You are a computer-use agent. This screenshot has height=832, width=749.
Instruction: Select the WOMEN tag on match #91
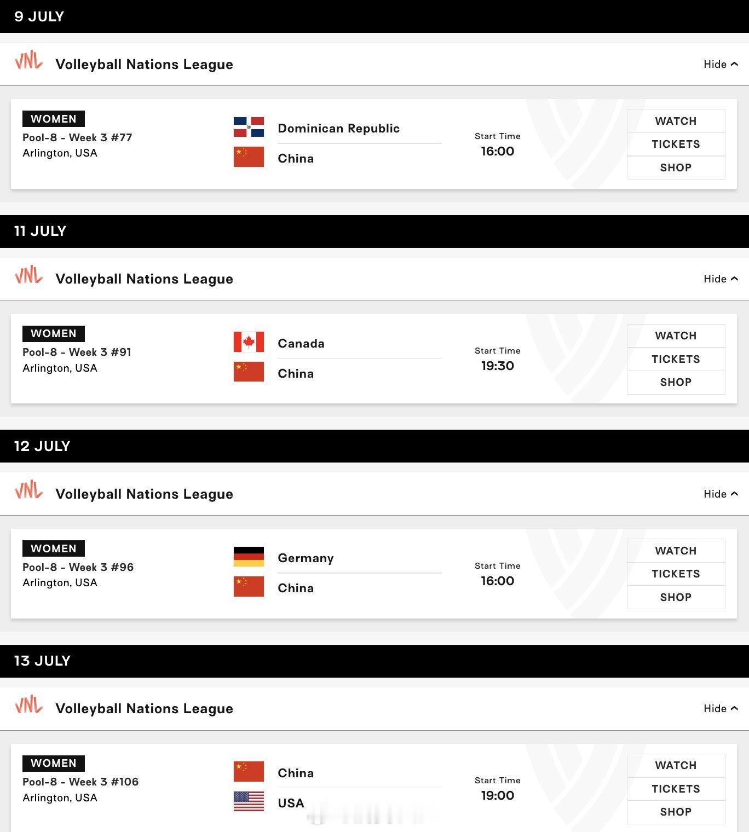tap(54, 333)
